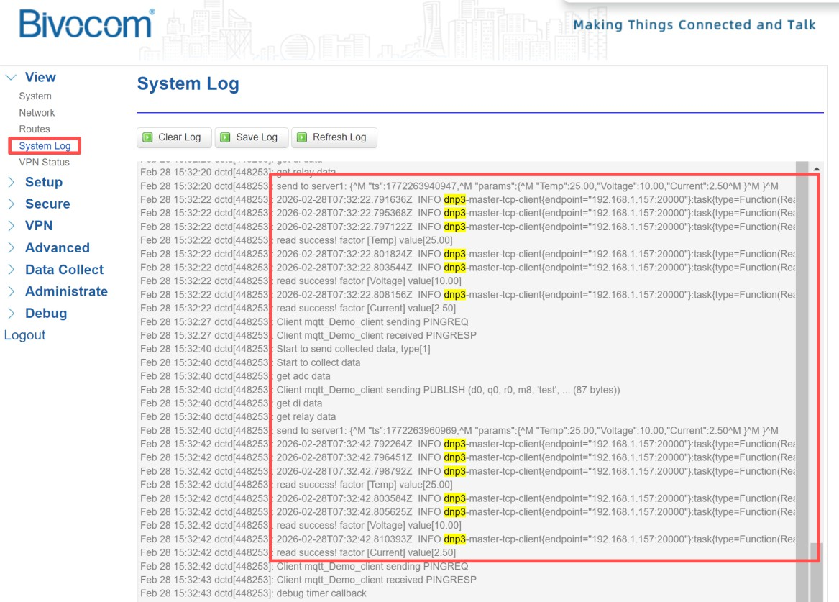Click green icon on Save Log button
This screenshot has width=839, height=602.
[225, 137]
